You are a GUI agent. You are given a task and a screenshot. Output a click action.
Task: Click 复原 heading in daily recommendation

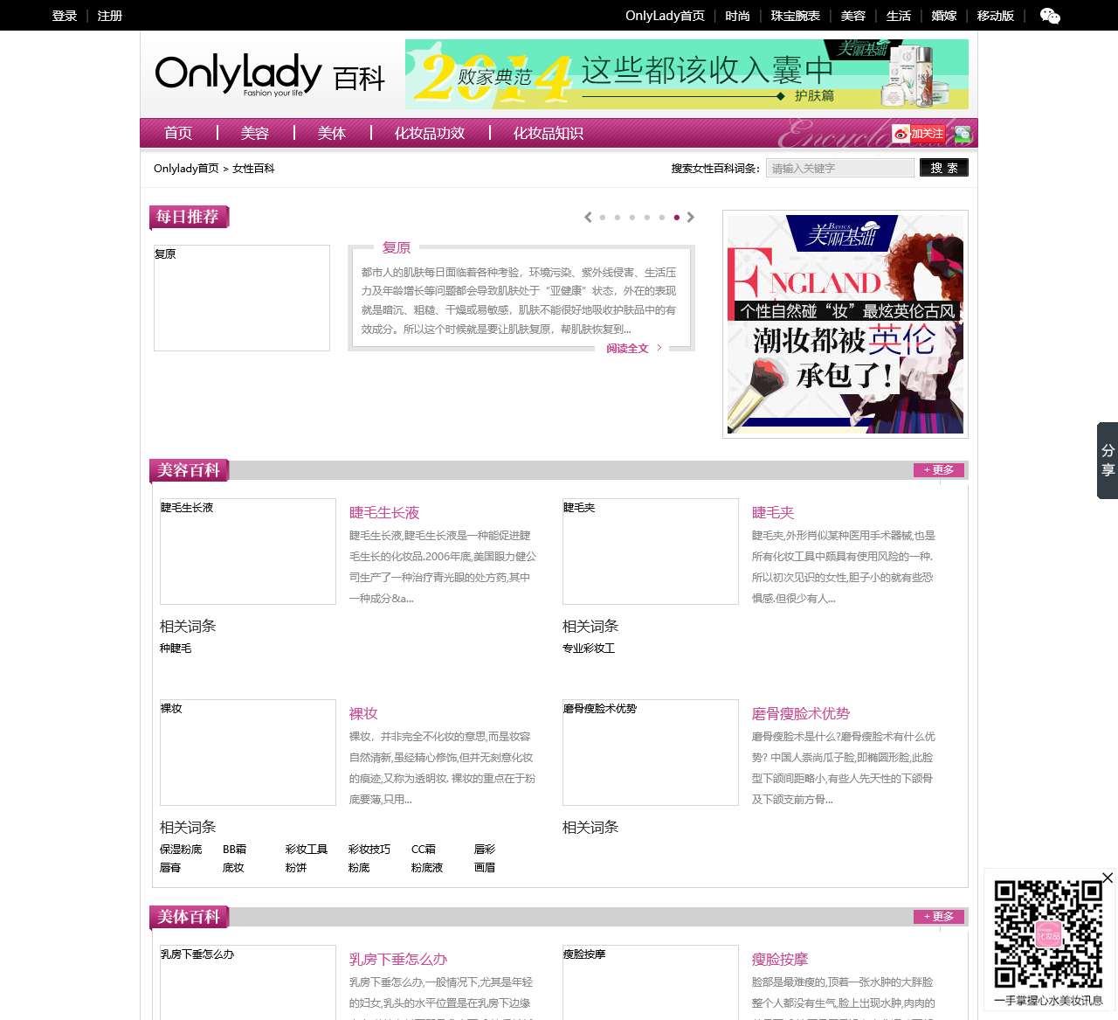click(x=397, y=248)
